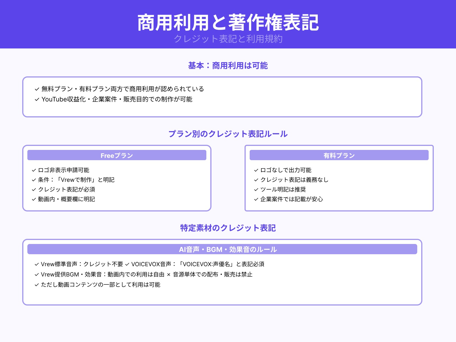Select the 基本：商用利用は可能 section heading

coord(228,66)
